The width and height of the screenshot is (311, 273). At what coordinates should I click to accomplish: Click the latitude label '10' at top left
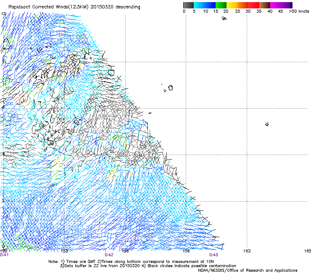3,14
